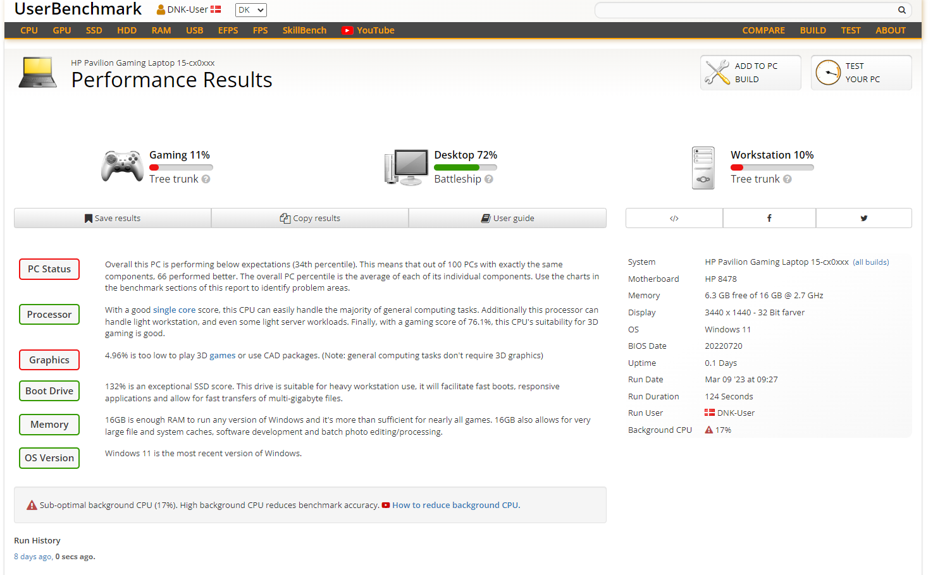Click the Facebook share icon
Viewport: 933px width, 575px height.
769,218
